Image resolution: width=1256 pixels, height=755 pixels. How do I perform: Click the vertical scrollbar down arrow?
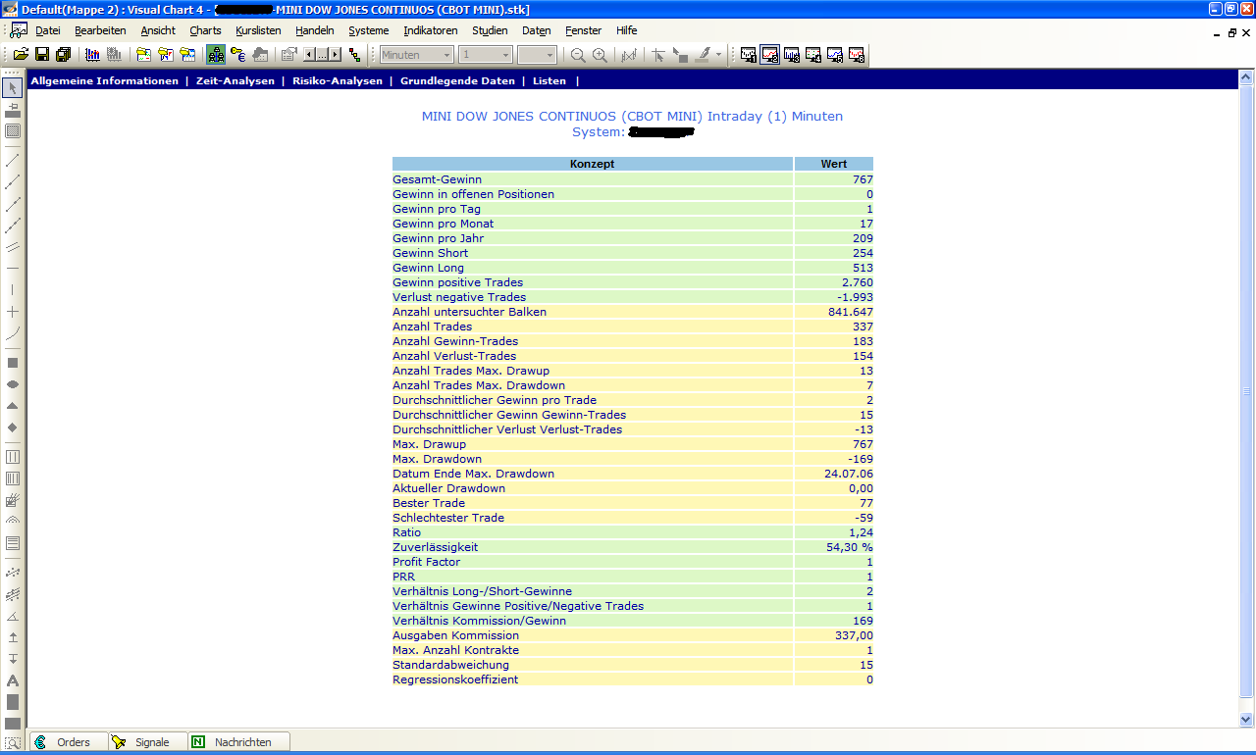pos(1246,720)
